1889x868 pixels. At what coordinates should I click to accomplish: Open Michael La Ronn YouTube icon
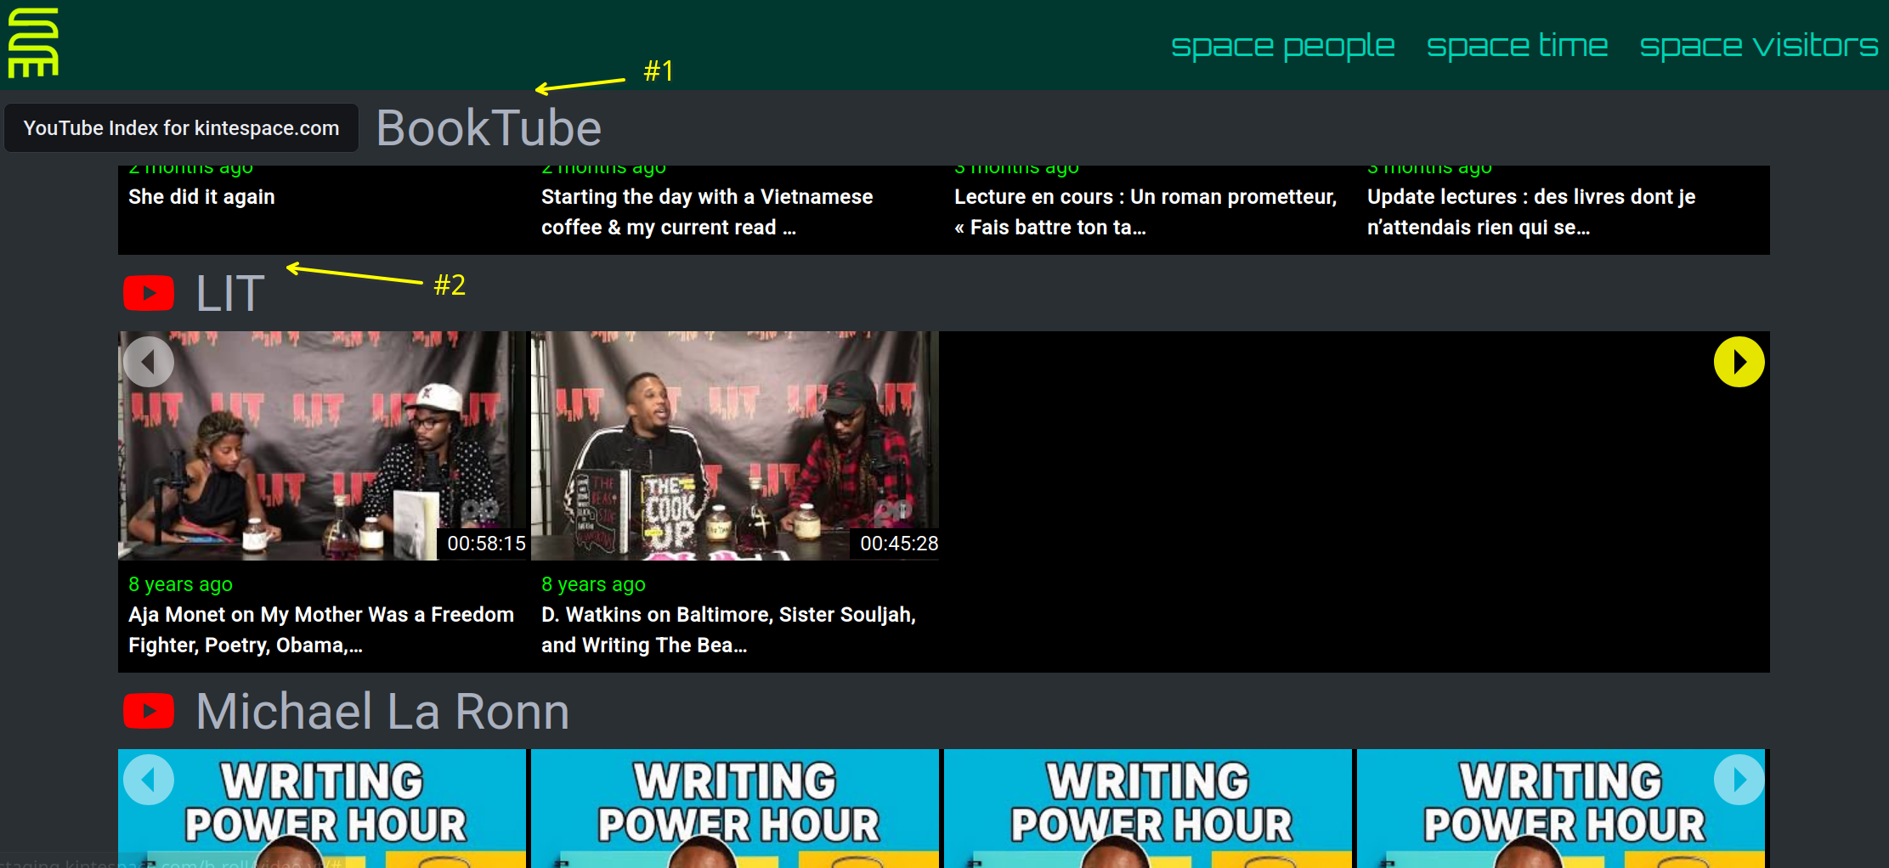149,711
